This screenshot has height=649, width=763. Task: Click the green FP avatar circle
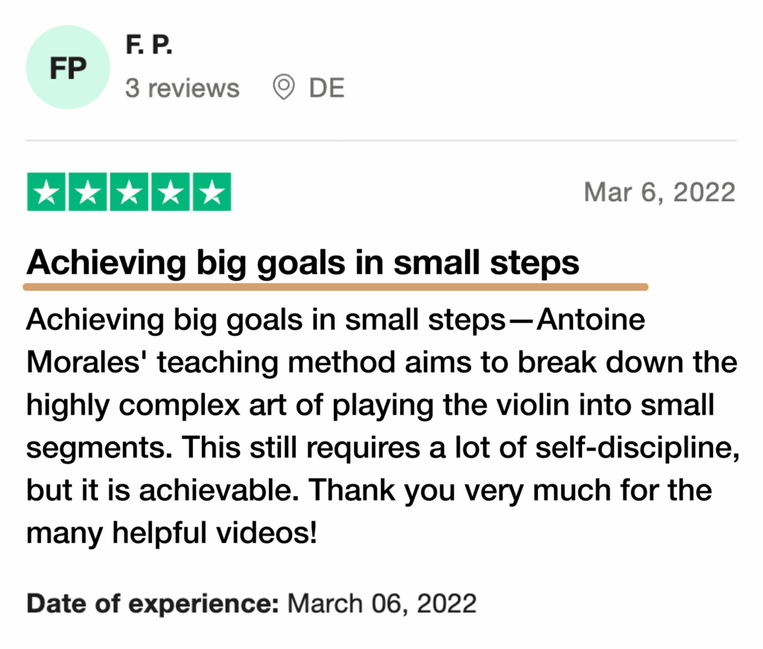click(x=68, y=69)
